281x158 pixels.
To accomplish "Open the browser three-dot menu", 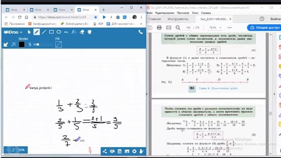I will pos(141,17).
